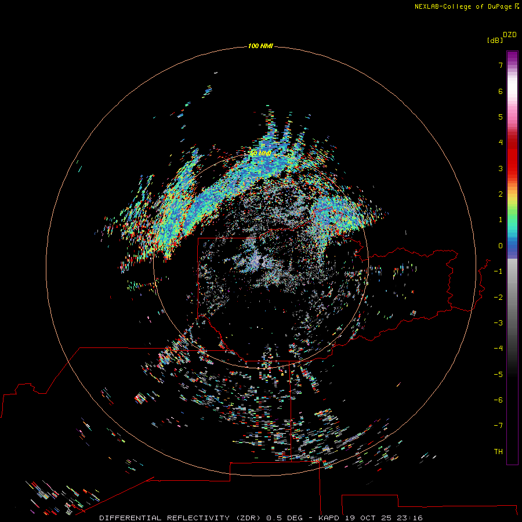Click the -4 value on color scale
The image size is (522, 522).
click(x=498, y=348)
